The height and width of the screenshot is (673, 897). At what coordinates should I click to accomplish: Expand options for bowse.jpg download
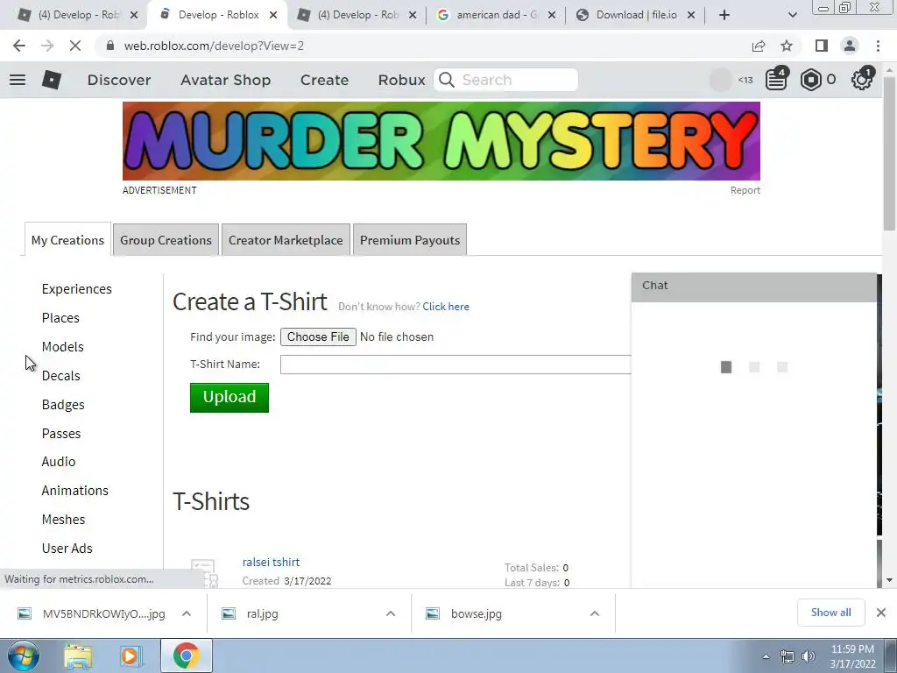pos(595,613)
